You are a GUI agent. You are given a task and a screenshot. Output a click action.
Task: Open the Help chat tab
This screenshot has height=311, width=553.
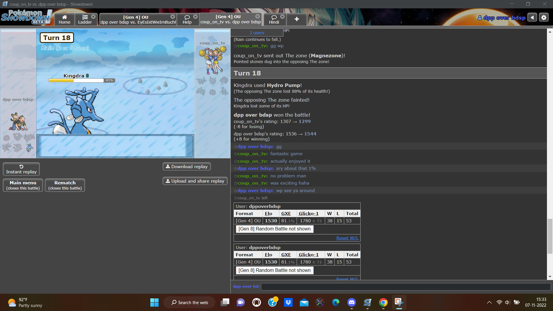tap(187, 20)
